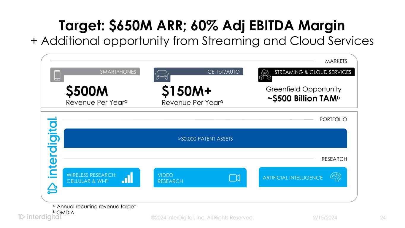Click the brain icon in Artificial Intelligence
Screen dimensions: 405x228
pos(336,177)
